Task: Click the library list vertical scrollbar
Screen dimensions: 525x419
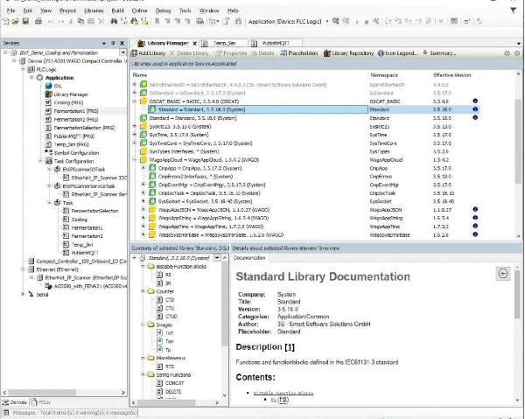Action: tap(518, 141)
